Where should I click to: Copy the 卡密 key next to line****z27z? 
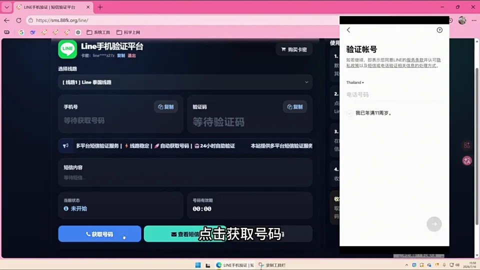tap(121, 55)
